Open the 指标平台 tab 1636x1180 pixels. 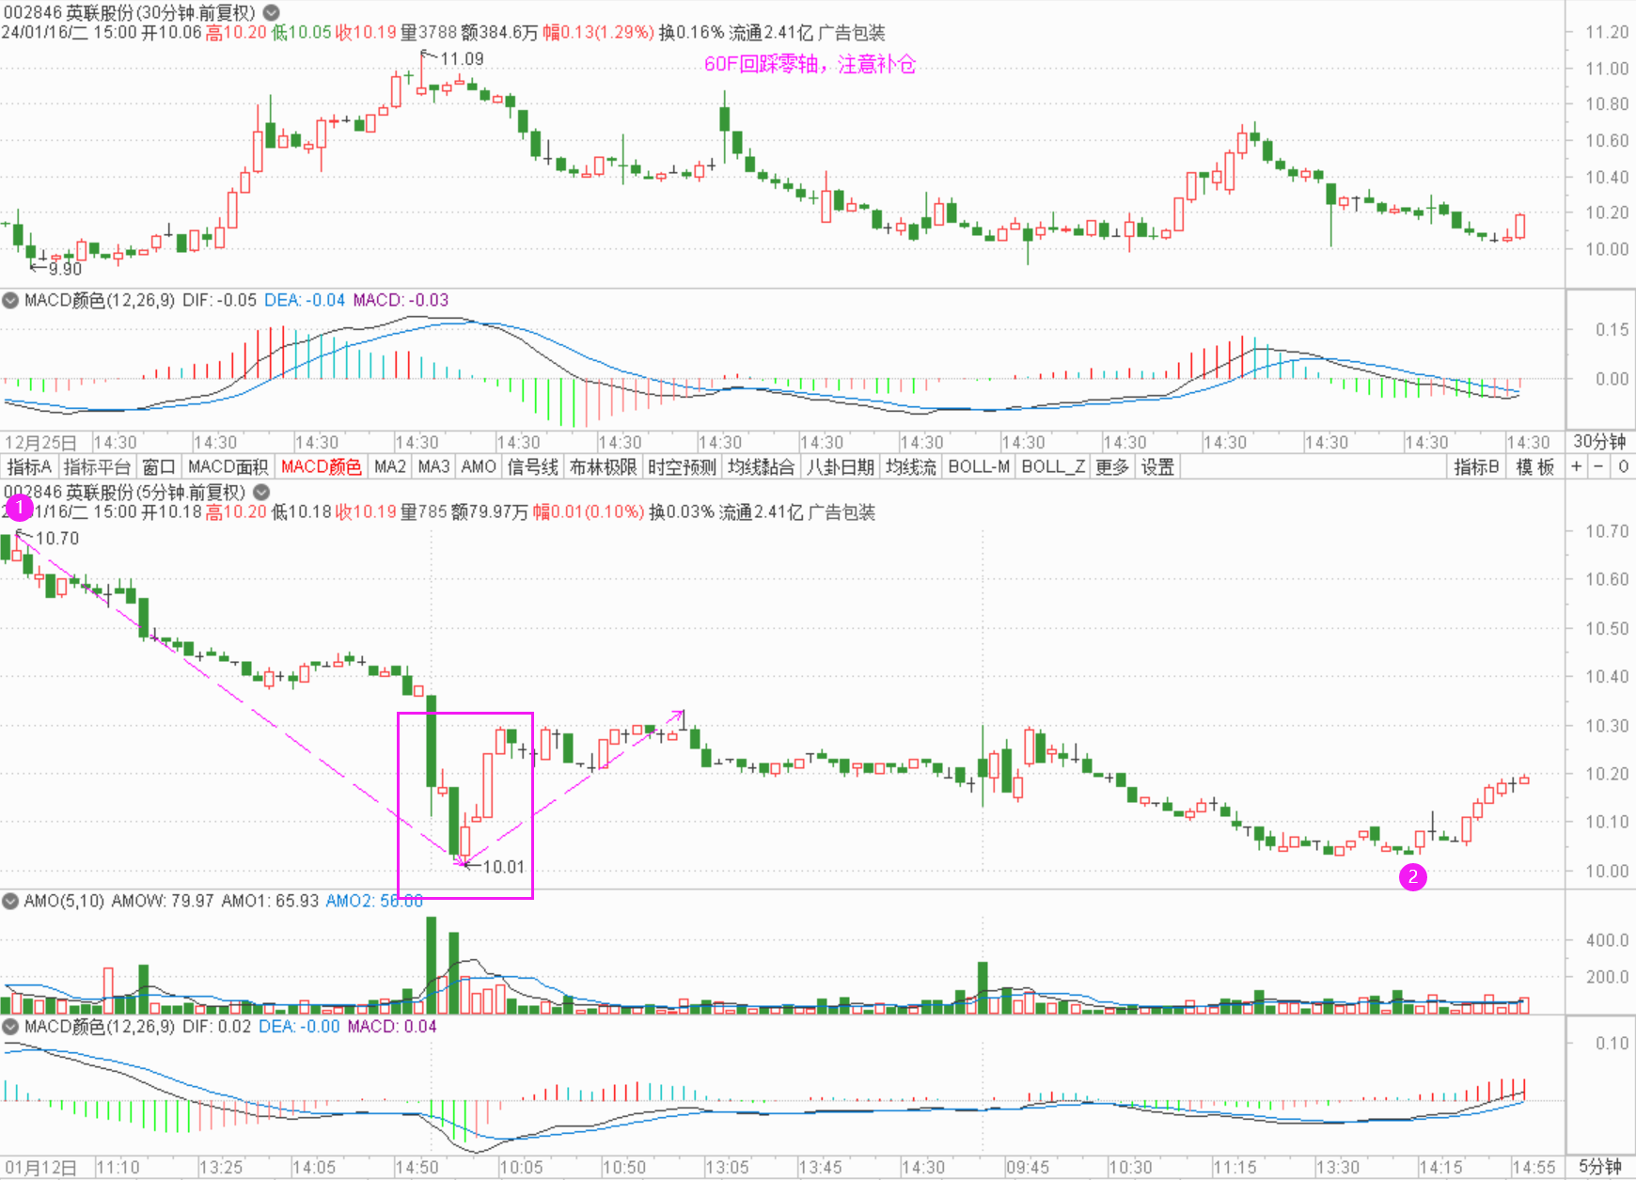[98, 466]
